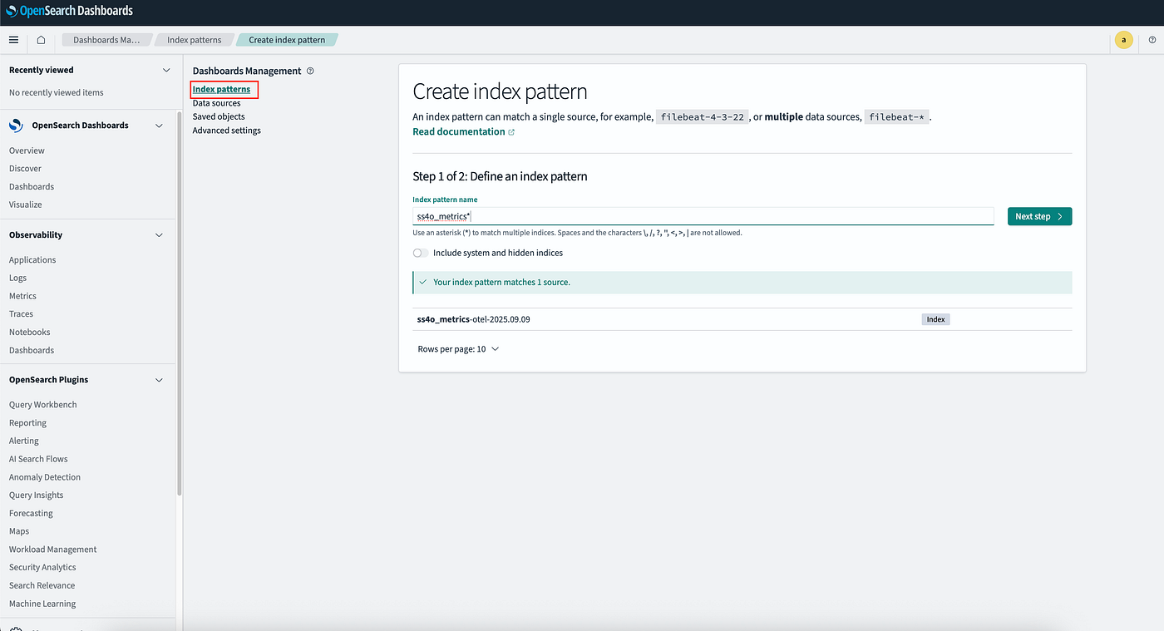1164x631 pixels.
Task: Open Search Relevance plugin
Action: (x=42, y=586)
